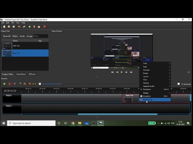
Task: Click the Import Files green plus icon
Action: 30,27
